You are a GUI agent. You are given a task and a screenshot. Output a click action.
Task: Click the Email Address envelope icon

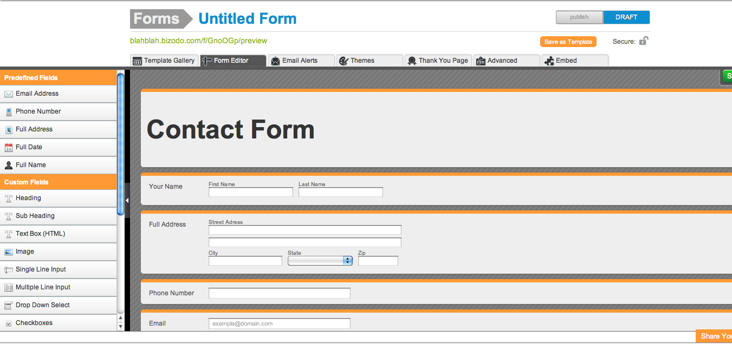click(9, 94)
